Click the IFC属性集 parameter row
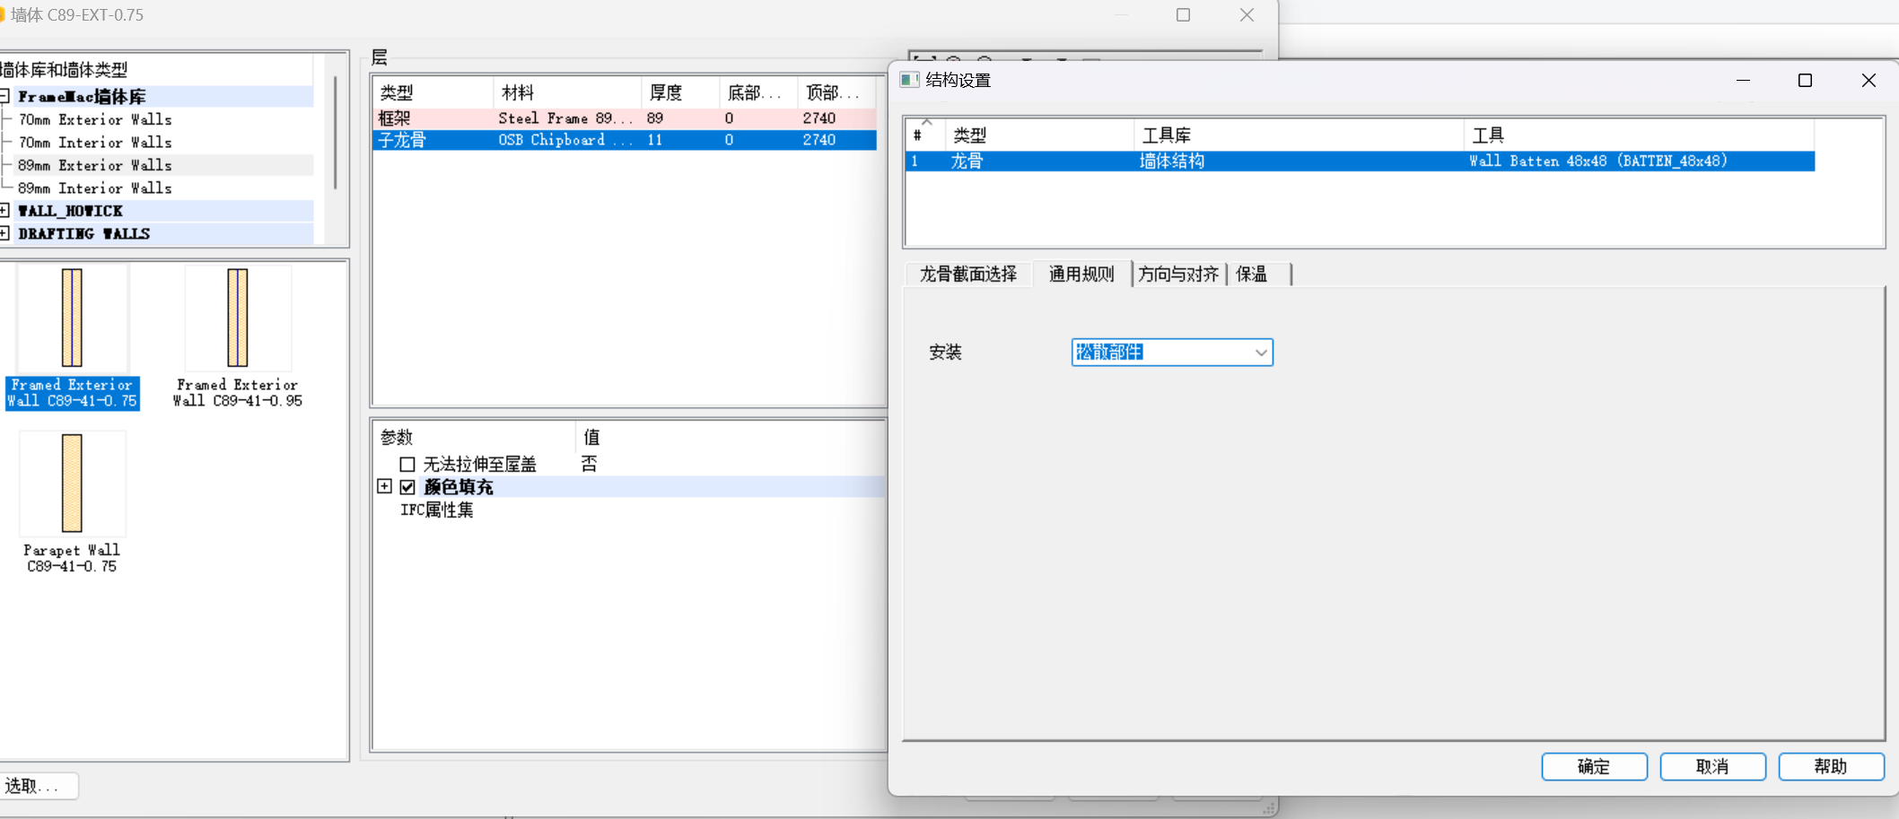The height and width of the screenshot is (819, 1899). point(437,510)
